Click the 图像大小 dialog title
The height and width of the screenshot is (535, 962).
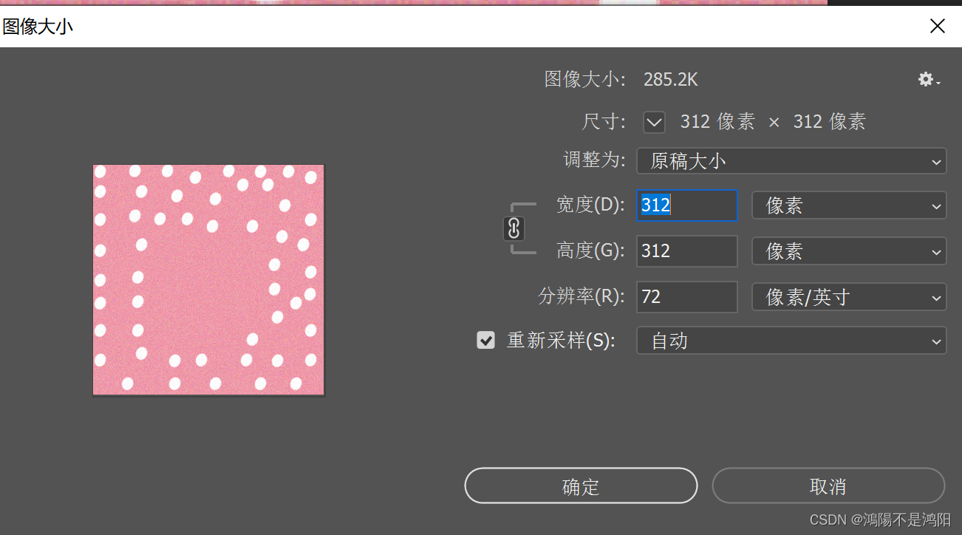[38, 26]
